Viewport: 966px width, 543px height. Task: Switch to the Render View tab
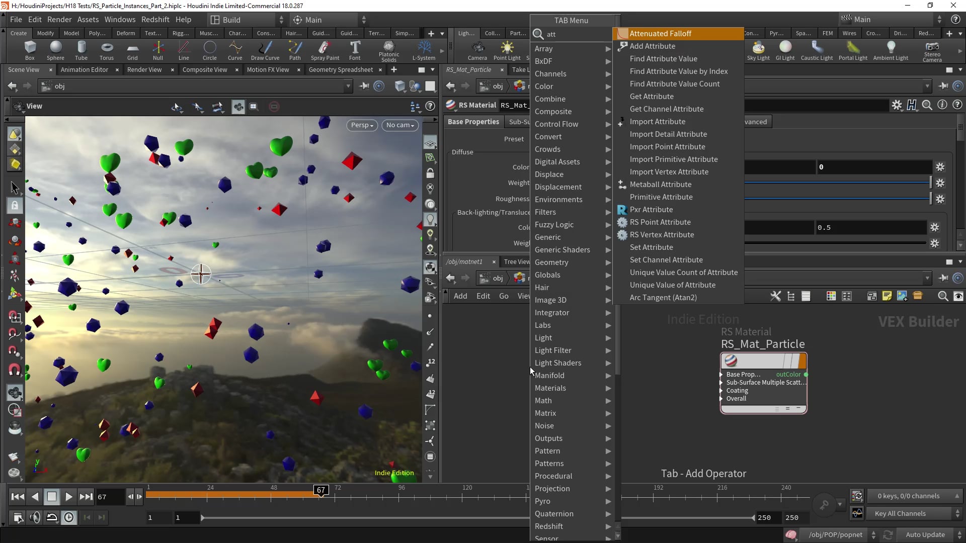click(144, 70)
